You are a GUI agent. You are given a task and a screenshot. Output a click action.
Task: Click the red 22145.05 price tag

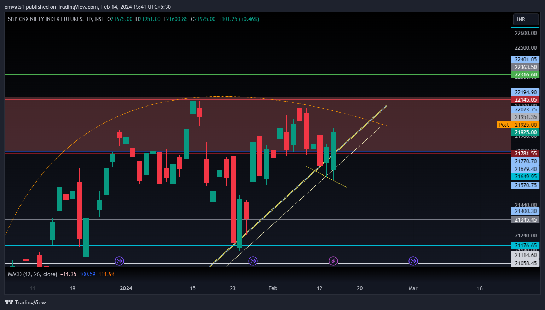tap(525, 100)
